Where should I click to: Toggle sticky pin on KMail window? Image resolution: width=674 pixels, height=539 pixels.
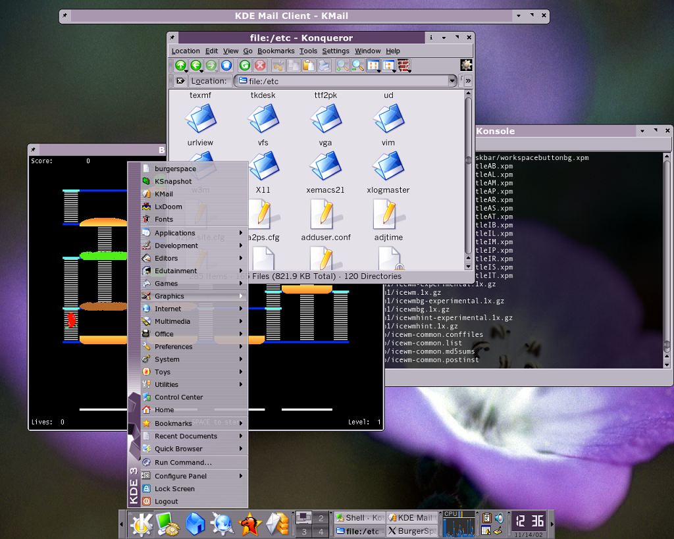(65, 16)
